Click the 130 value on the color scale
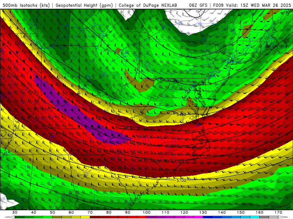293x219 pixels. 203,212
